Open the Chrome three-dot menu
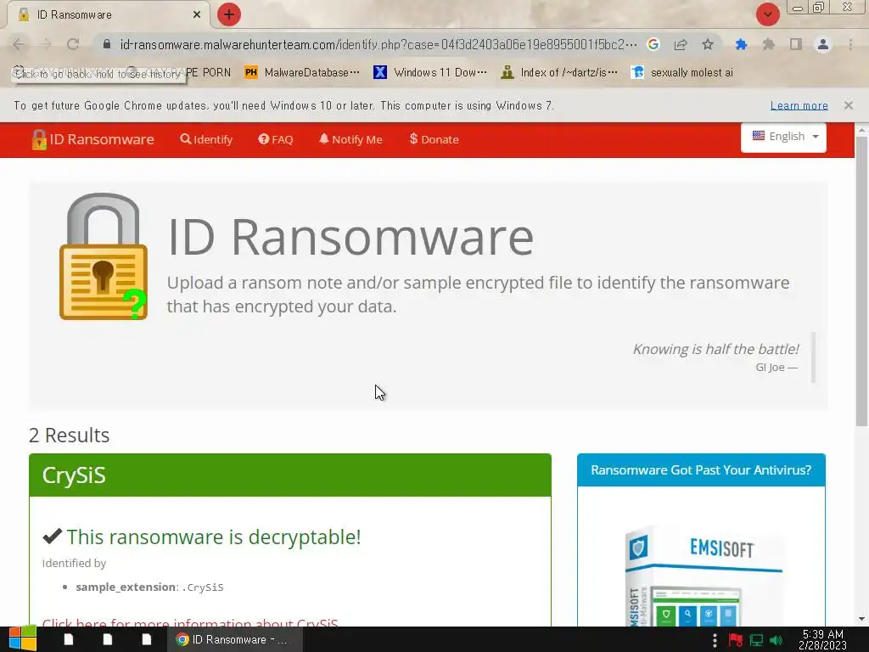Image resolution: width=869 pixels, height=652 pixels. [x=850, y=44]
